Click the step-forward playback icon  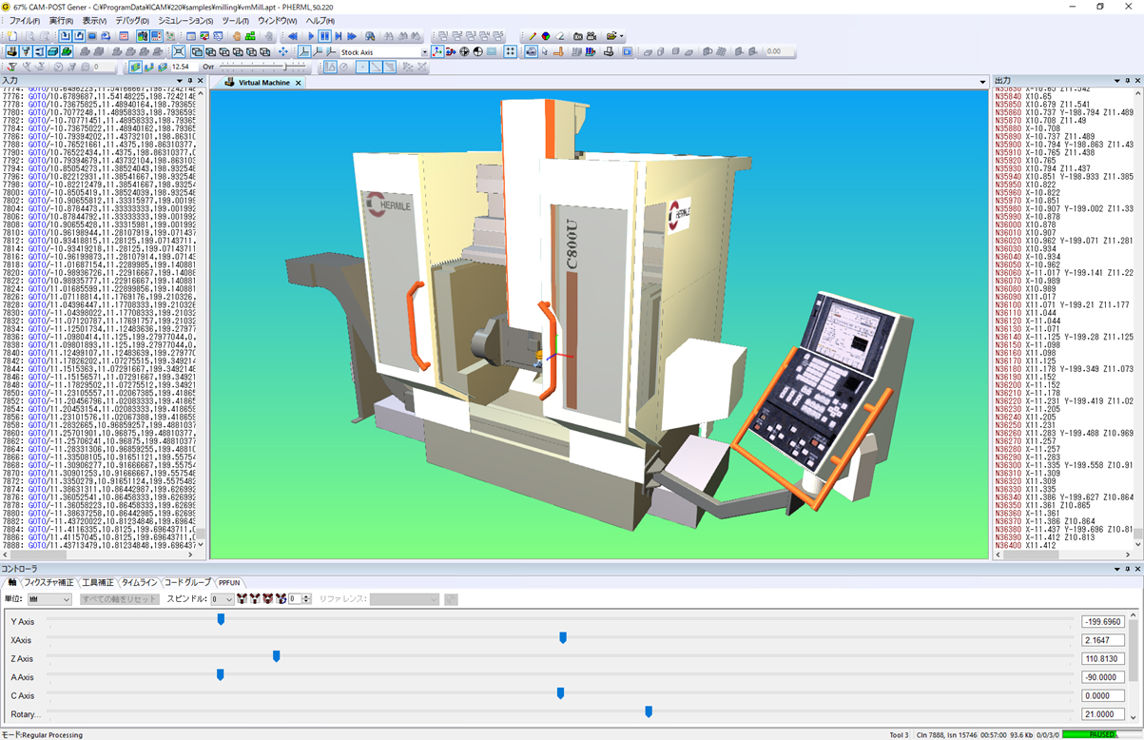click(338, 37)
